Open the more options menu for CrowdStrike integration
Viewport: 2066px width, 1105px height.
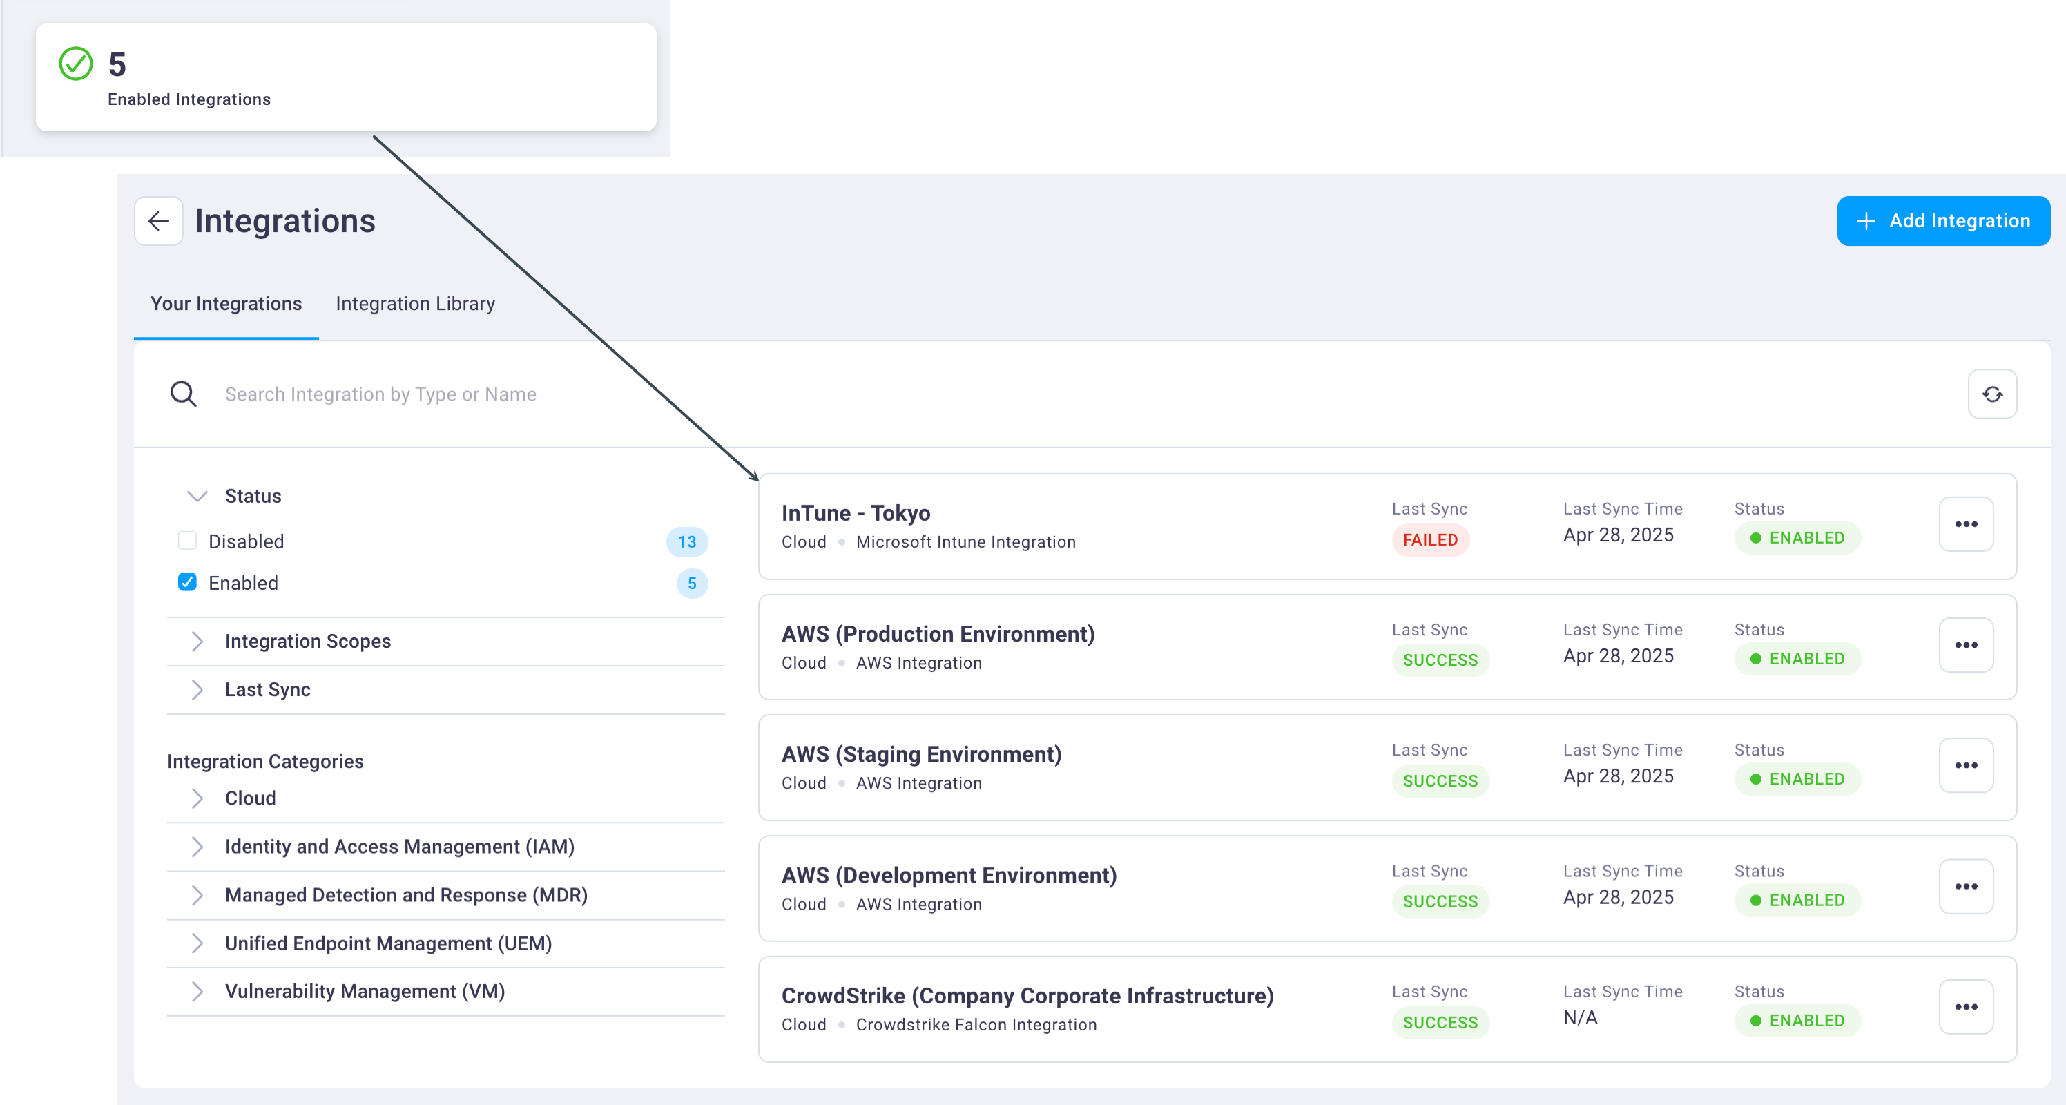1966,1006
